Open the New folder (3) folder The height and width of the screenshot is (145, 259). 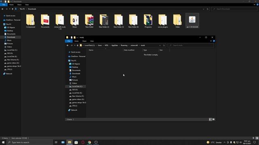tap(119, 21)
